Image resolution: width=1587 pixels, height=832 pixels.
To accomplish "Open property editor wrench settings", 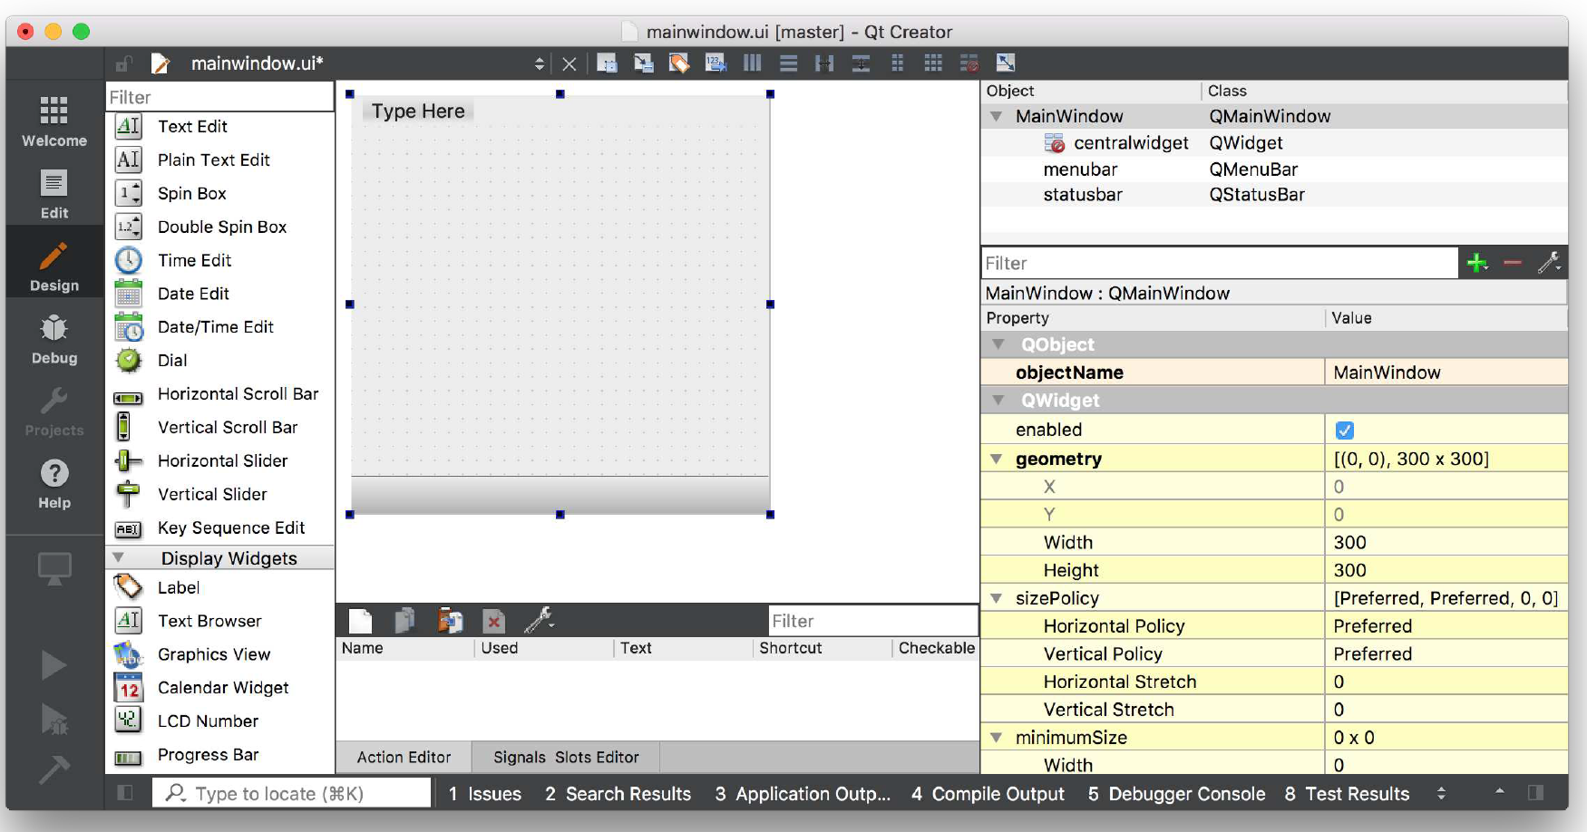I will pyautogui.click(x=1549, y=263).
